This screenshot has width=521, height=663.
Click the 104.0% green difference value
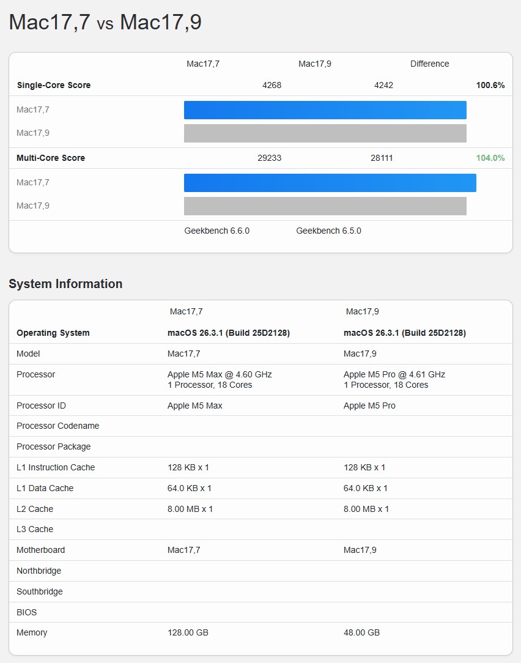(490, 158)
